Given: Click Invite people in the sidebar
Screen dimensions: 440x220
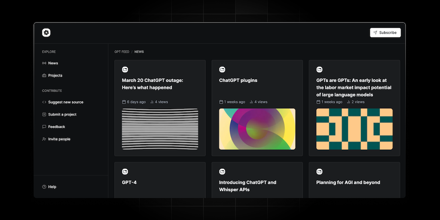Looking at the screenshot, I should click(x=59, y=139).
